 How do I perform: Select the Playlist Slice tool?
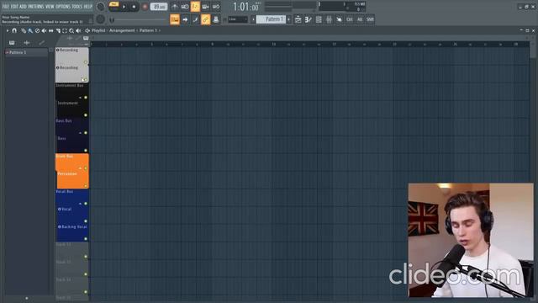pyautogui.click(x=58, y=30)
